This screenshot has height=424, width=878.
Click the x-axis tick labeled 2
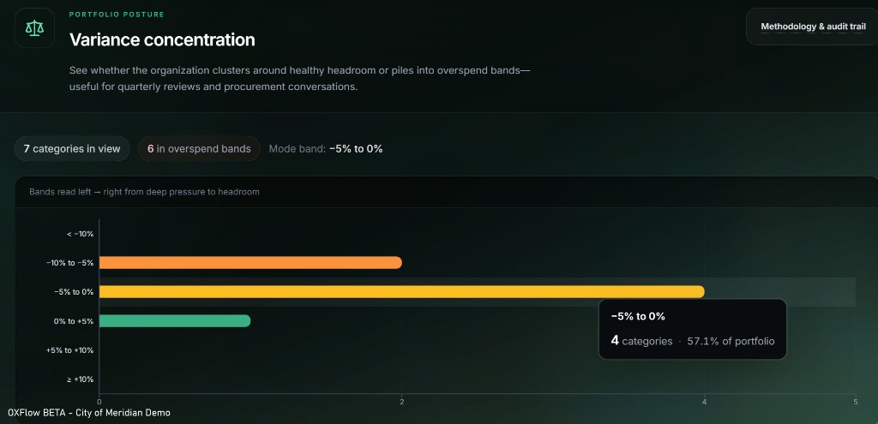[x=402, y=401]
